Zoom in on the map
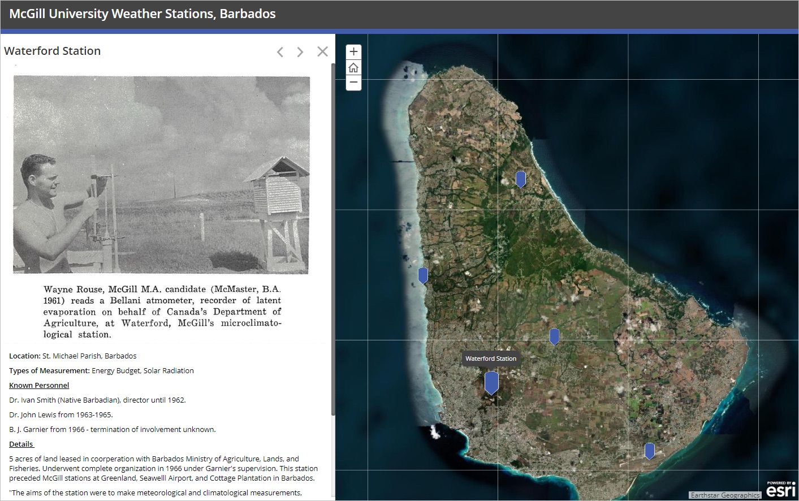 tap(353, 52)
